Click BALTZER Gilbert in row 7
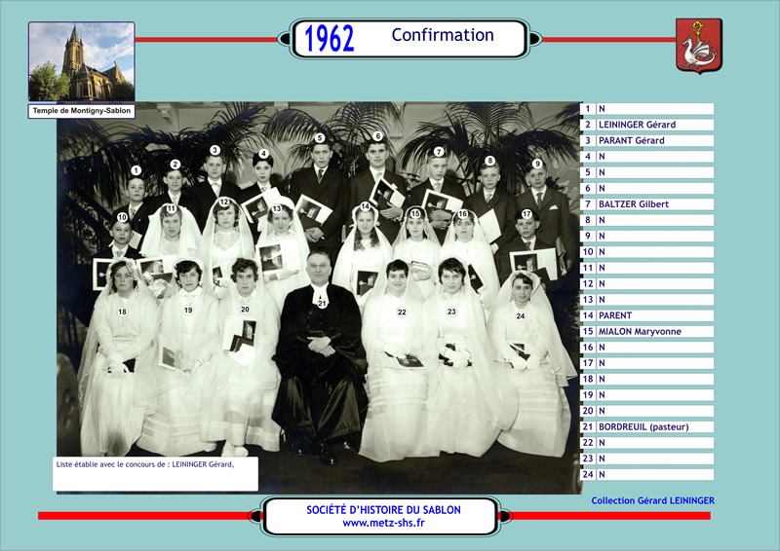This screenshot has width=780, height=551. (633, 204)
